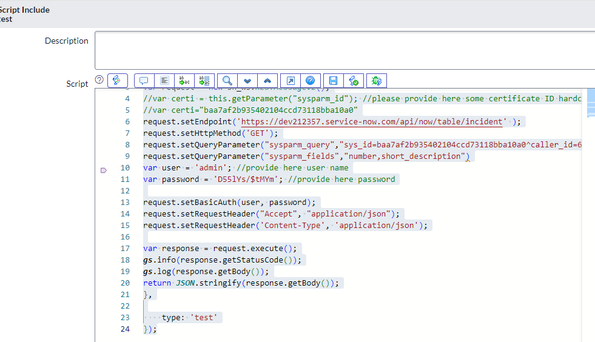The width and height of the screenshot is (595, 342).
Task: Toggle the syntax editor highlighting button
Action: (117, 81)
